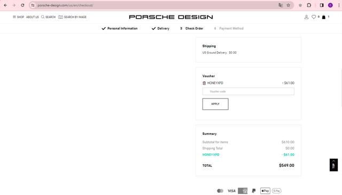Click the browser forward arrow
Screen dimensions: 342x195
coord(14,5)
